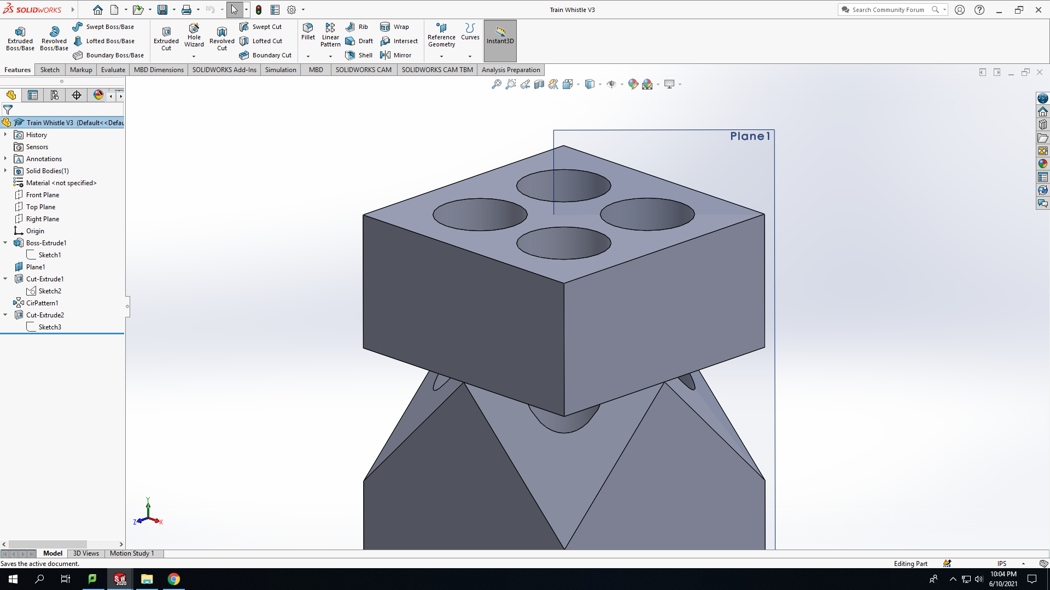The width and height of the screenshot is (1050, 590).
Task: Toggle the Select cursor tool
Action: coord(234,10)
